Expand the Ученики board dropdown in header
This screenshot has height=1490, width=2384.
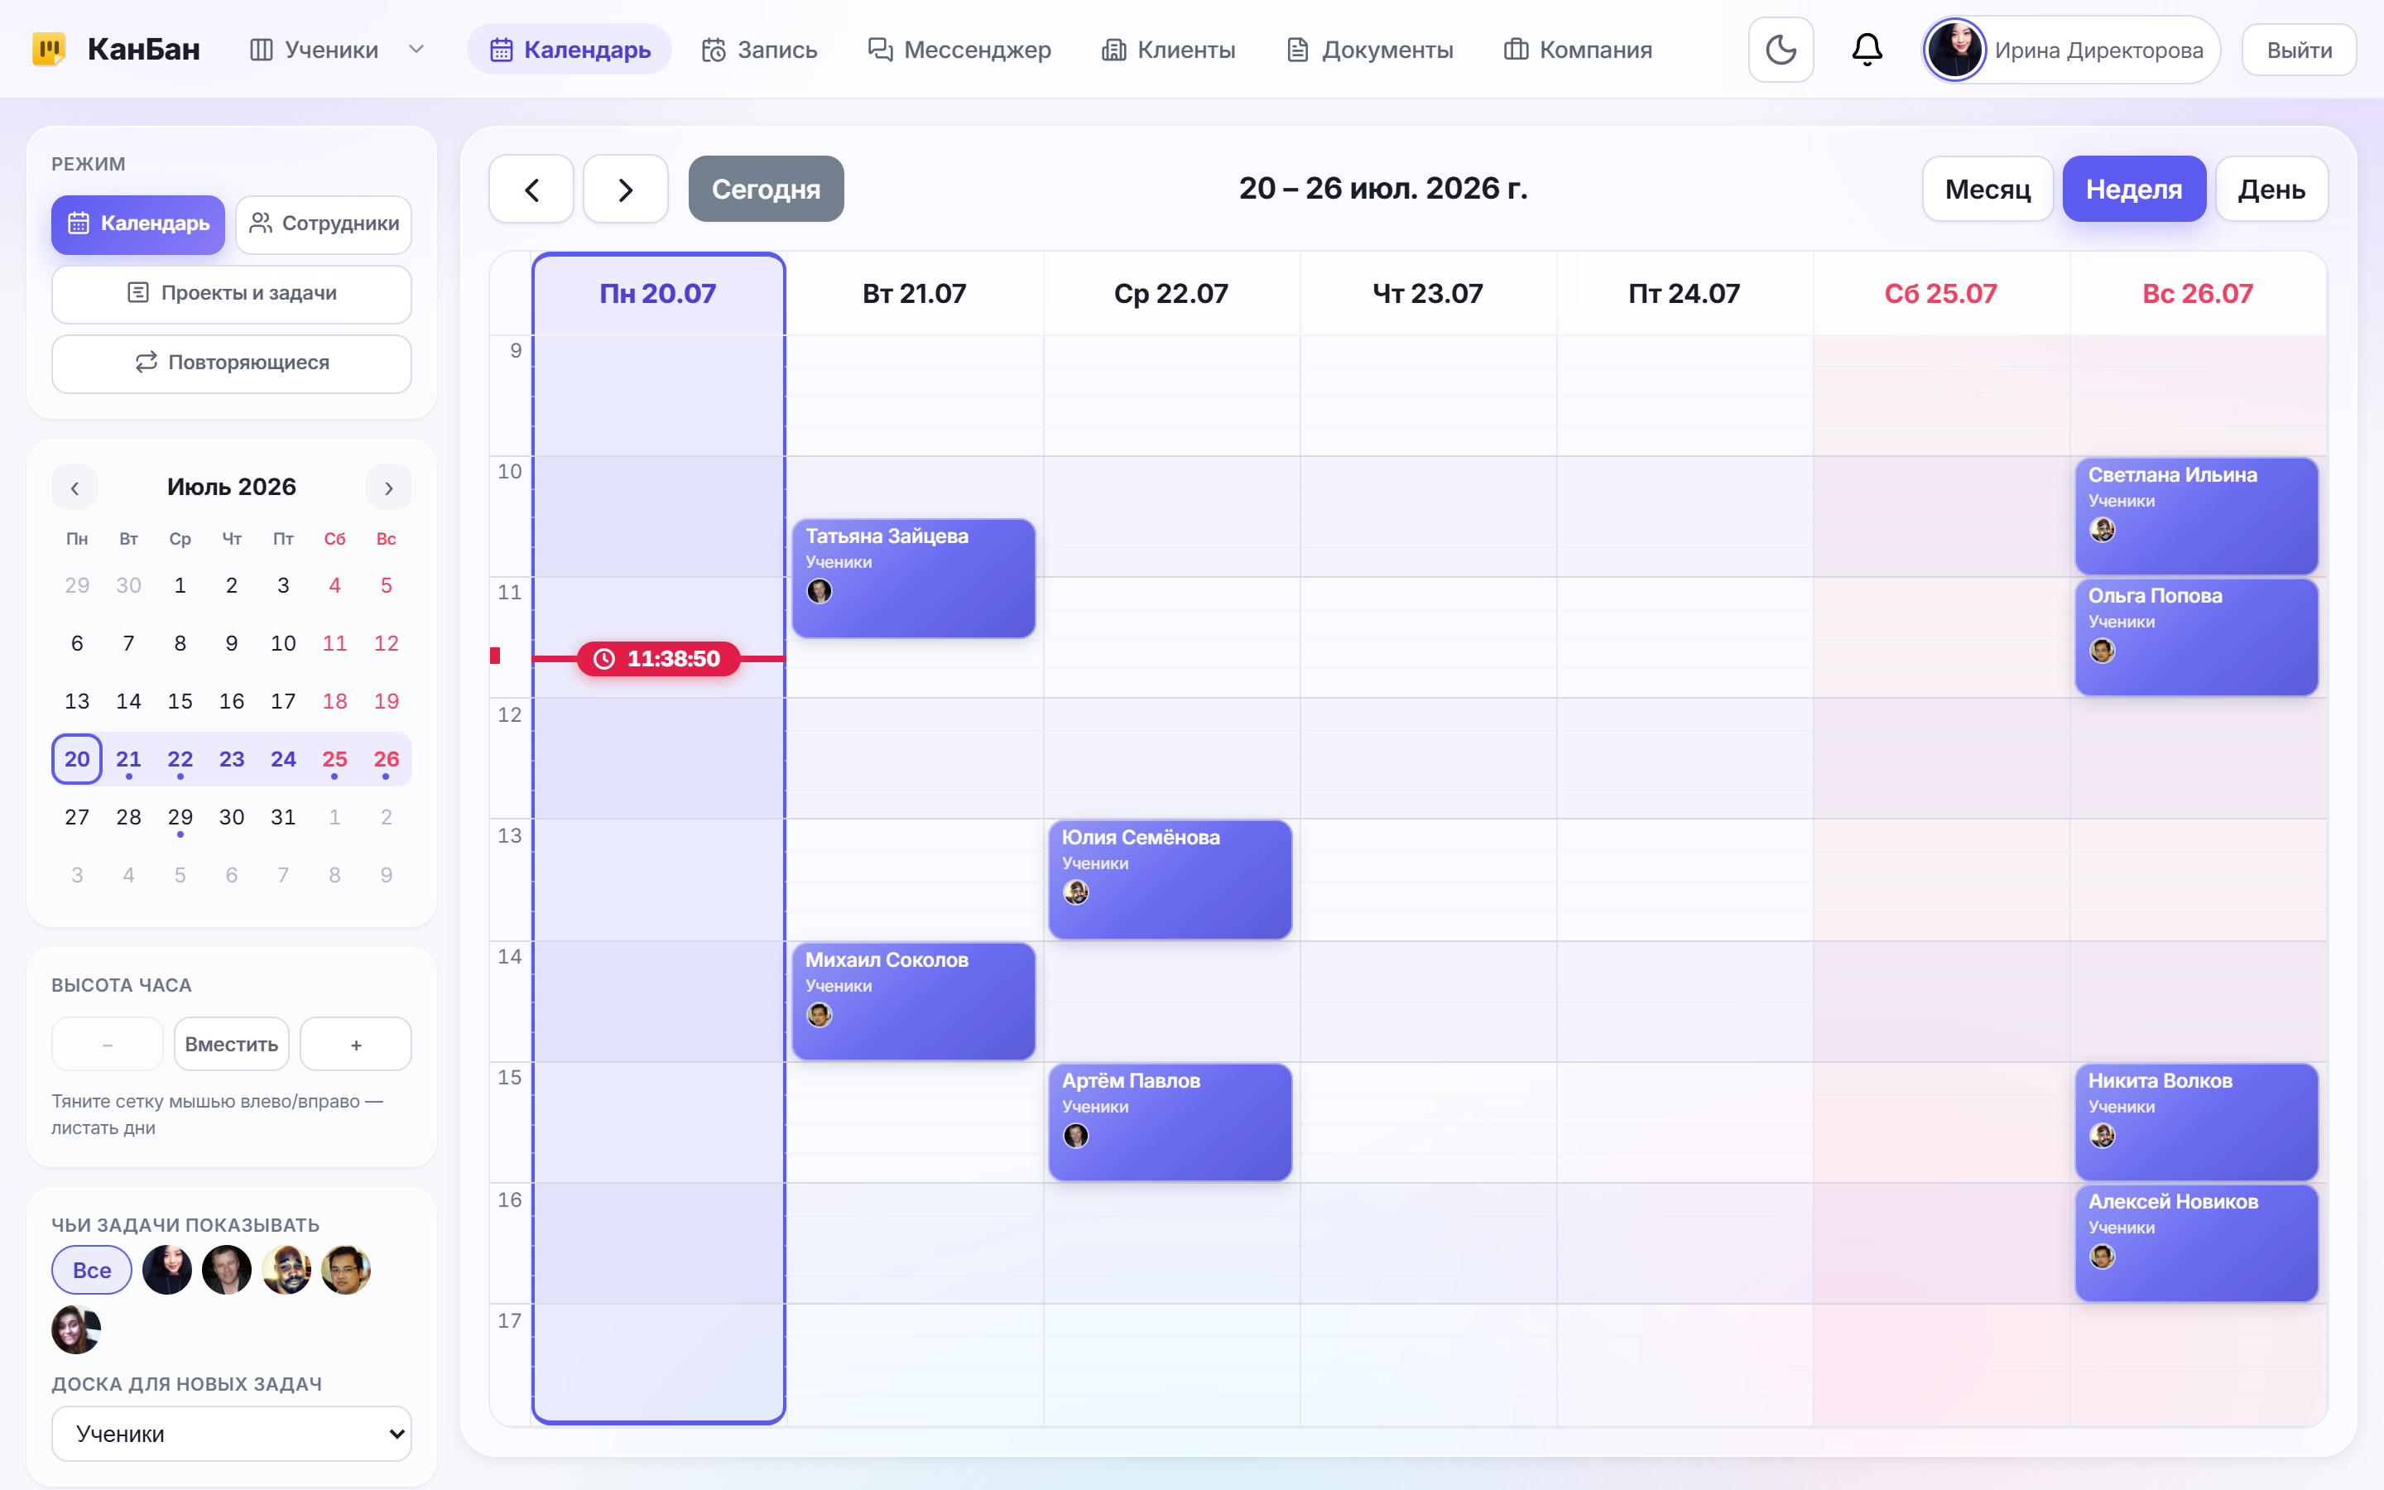point(416,50)
